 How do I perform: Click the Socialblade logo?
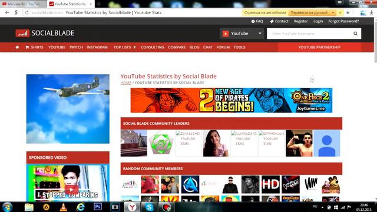[45, 33]
